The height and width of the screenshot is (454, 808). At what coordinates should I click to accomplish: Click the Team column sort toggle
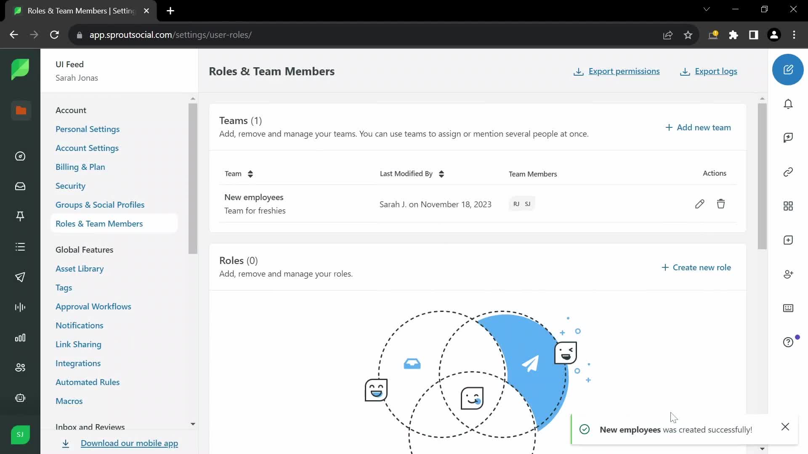pos(250,174)
